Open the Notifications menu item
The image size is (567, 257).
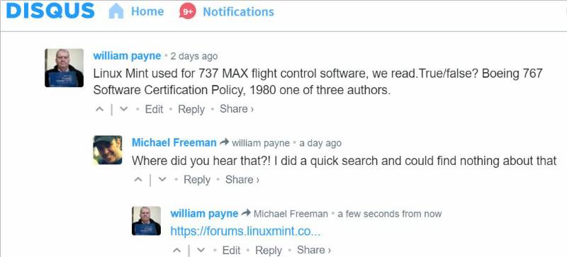click(x=238, y=11)
